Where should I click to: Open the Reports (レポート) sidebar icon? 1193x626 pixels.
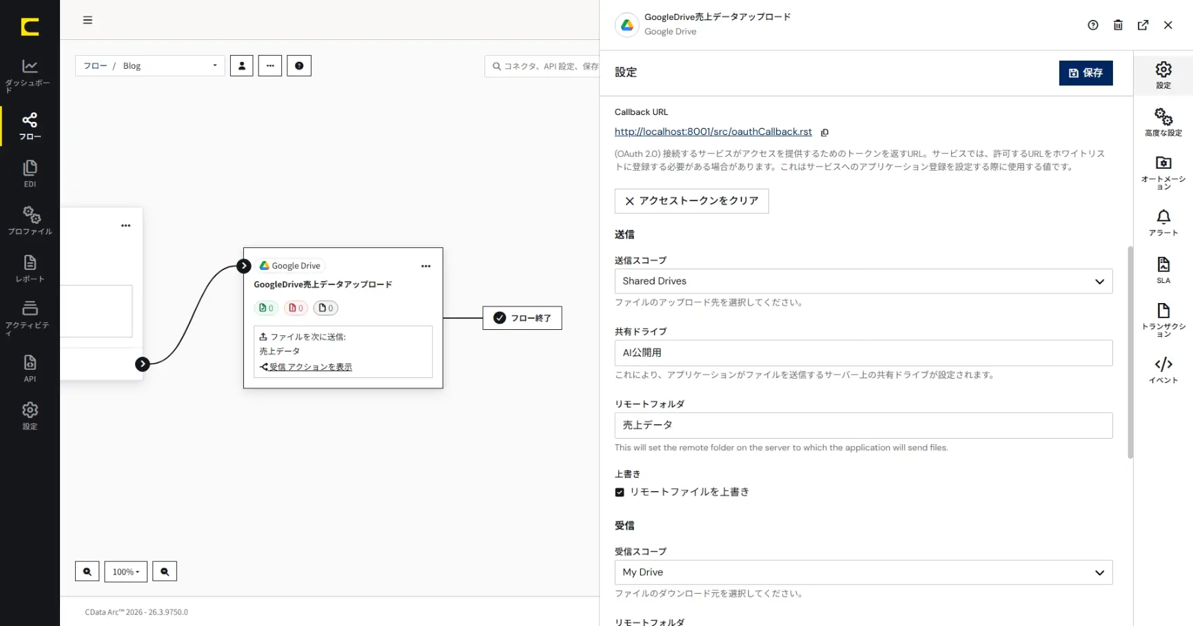pyautogui.click(x=30, y=269)
